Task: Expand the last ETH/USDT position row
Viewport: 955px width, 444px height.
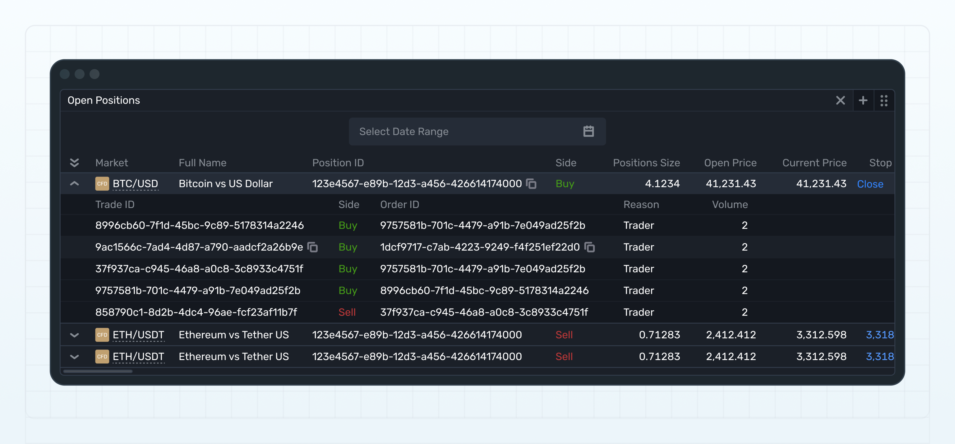Action: [x=75, y=357]
